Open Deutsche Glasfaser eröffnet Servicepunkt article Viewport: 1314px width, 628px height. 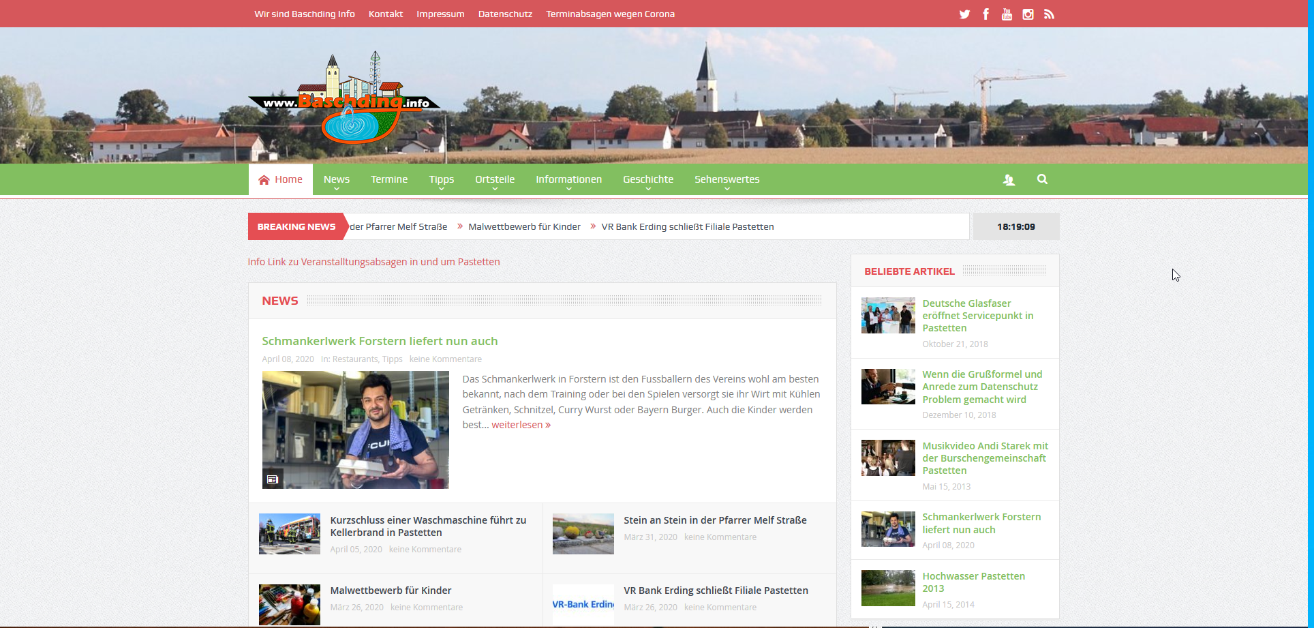pyautogui.click(x=977, y=316)
